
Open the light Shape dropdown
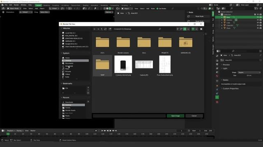coord(249,73)
